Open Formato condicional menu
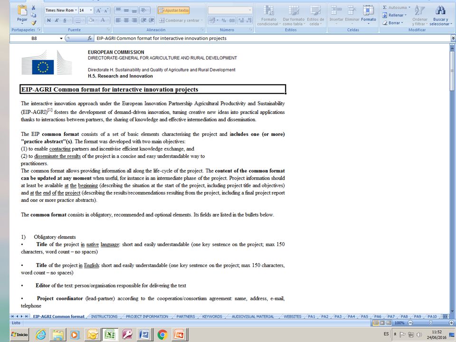The height and width of the screenshot is (342, 456). pos(269,15)
